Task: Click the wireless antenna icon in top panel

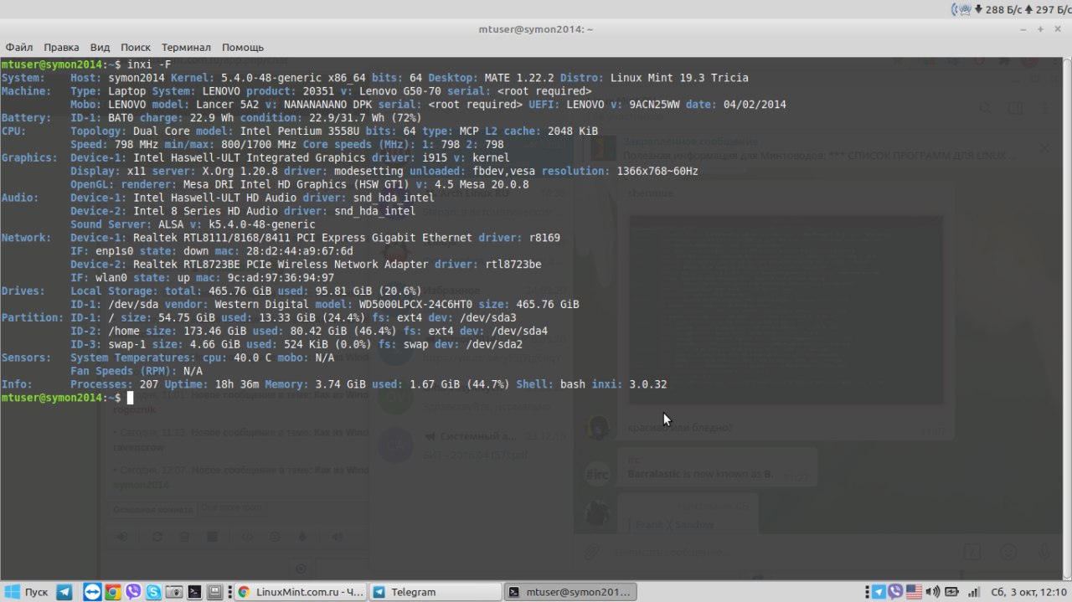Action: click(x=961, y=9)
